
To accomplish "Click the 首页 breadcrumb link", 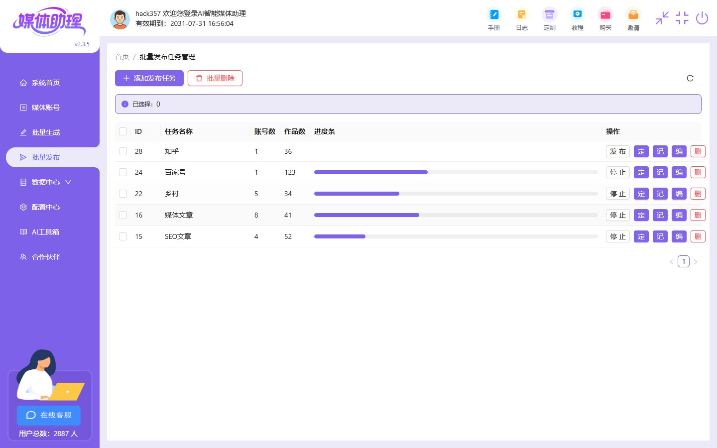I will pos(122,57).
